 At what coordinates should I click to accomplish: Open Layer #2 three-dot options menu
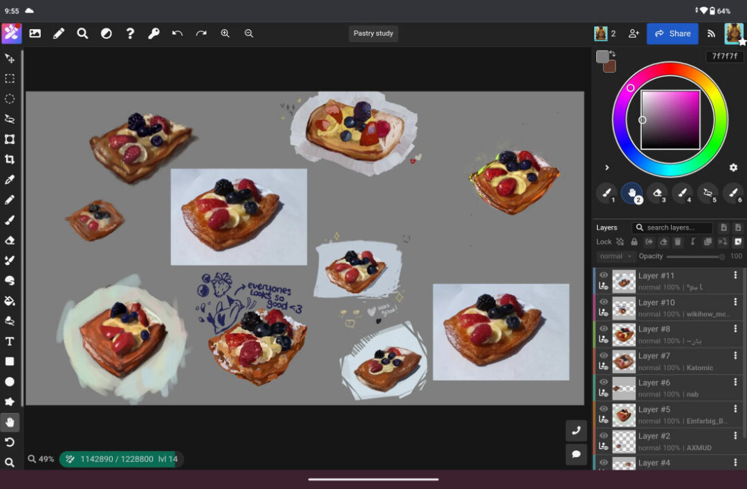click(735, 435)
